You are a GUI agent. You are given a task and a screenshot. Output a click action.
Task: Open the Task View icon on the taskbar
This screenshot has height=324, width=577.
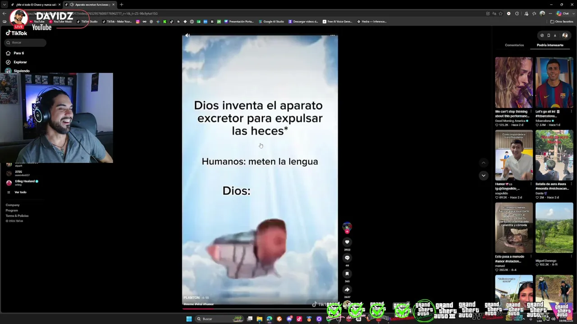pos(250,319)
